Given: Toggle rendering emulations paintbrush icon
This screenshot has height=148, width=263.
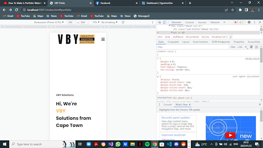Looking at the screenshot, I should (251, 47).
